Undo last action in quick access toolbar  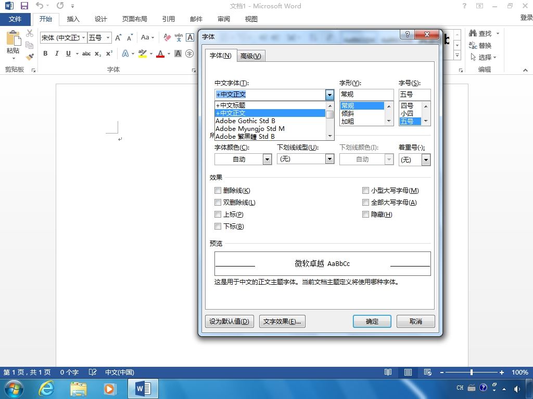click(x=40, y=5)
